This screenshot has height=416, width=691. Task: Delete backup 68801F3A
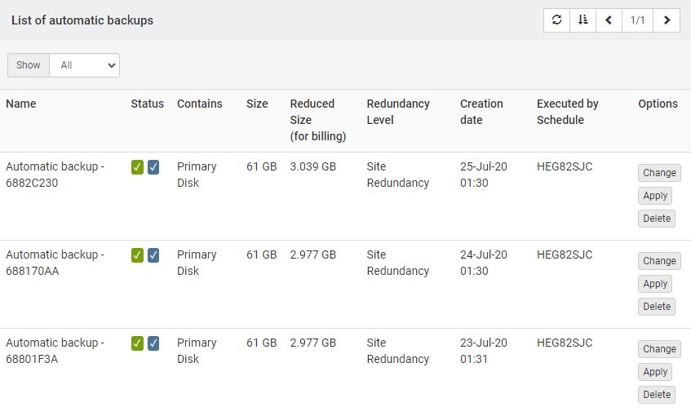(x=657, y=395)
